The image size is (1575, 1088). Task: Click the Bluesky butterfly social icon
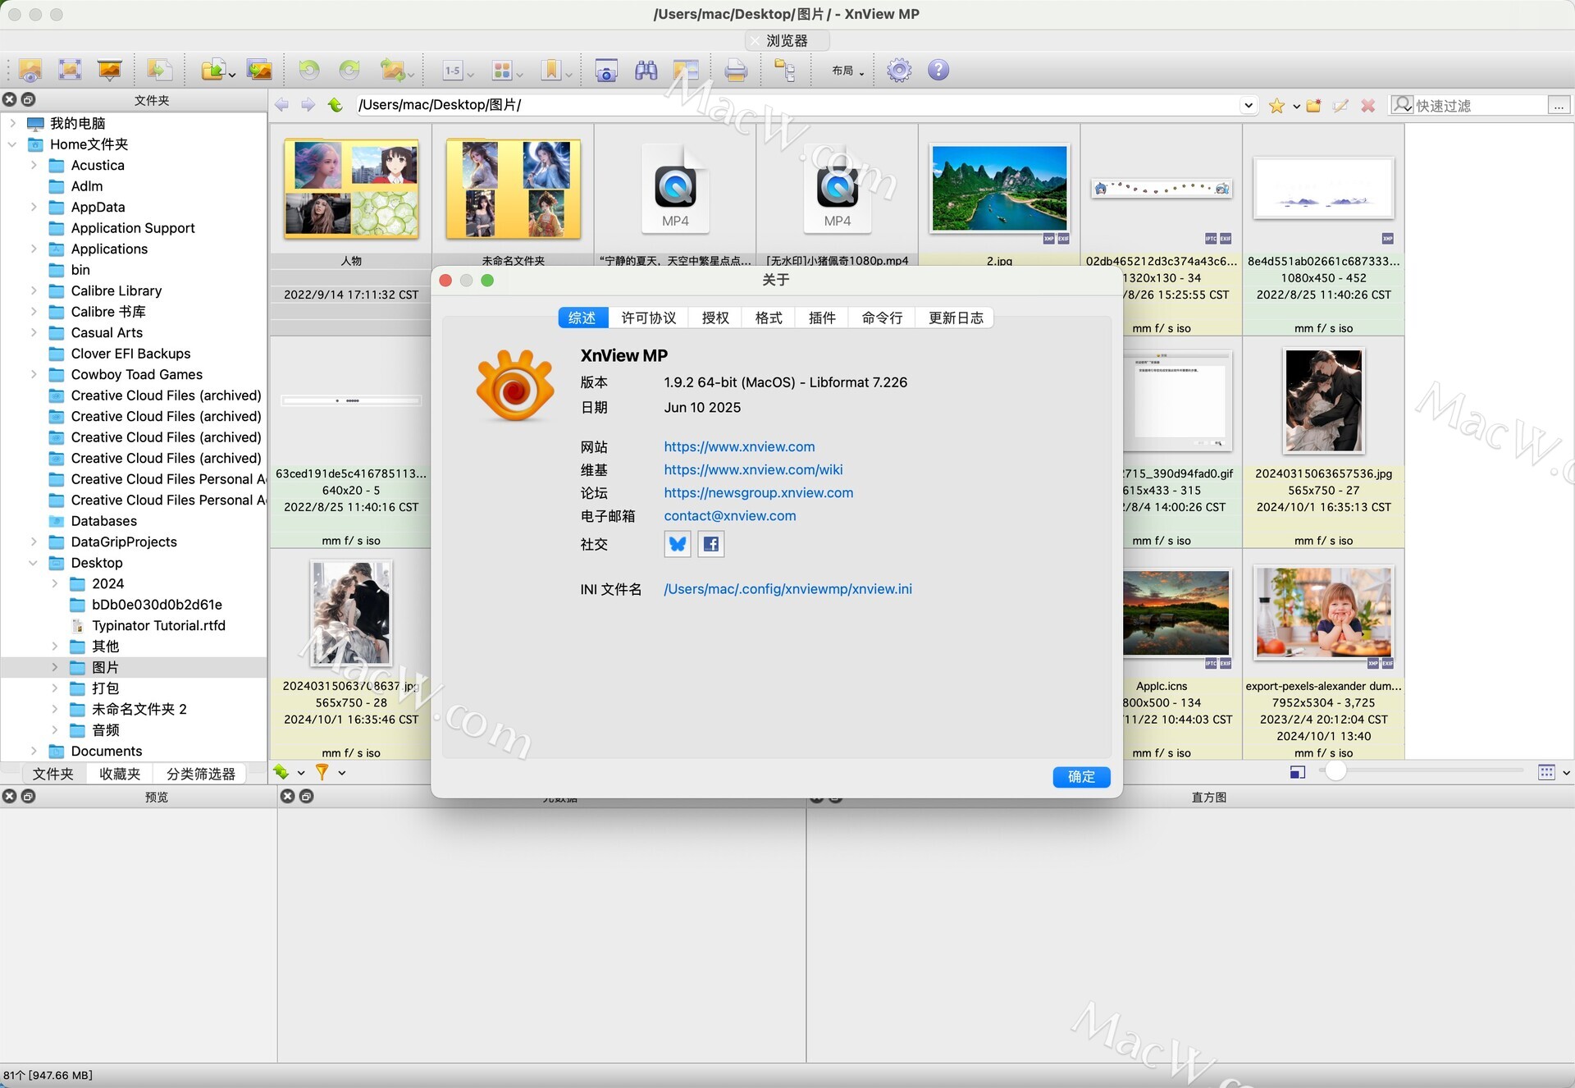pos(678,544)
